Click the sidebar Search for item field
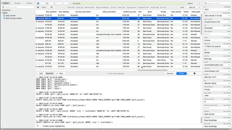This screenshot has height=130, width=232. pyautogui.click(x=18, y=7)
